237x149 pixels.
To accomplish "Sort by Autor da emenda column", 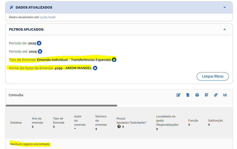I will pyautogui.click(x=75, y=129).
